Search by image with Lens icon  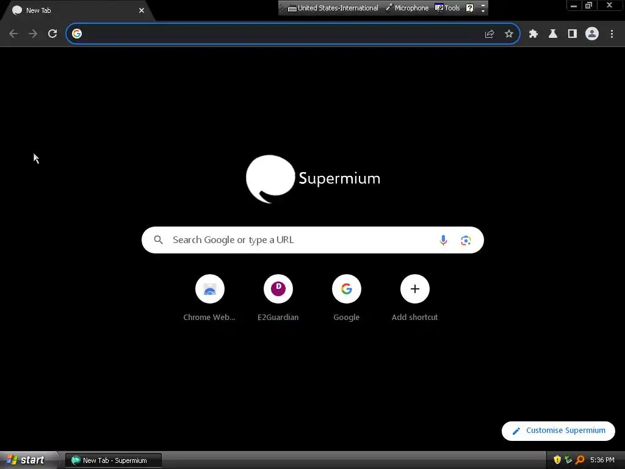pyautogui.click(x=466, y=240)
